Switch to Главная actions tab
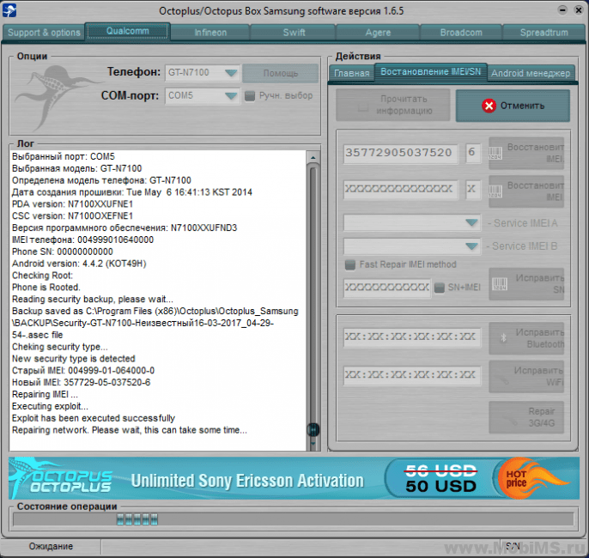 [x=352, y=73]
